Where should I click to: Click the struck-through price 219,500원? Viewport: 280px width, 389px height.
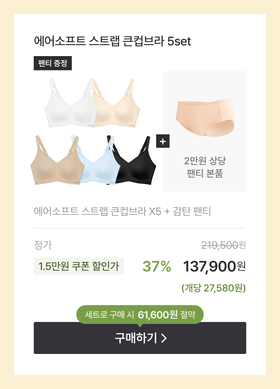(223, 245)
